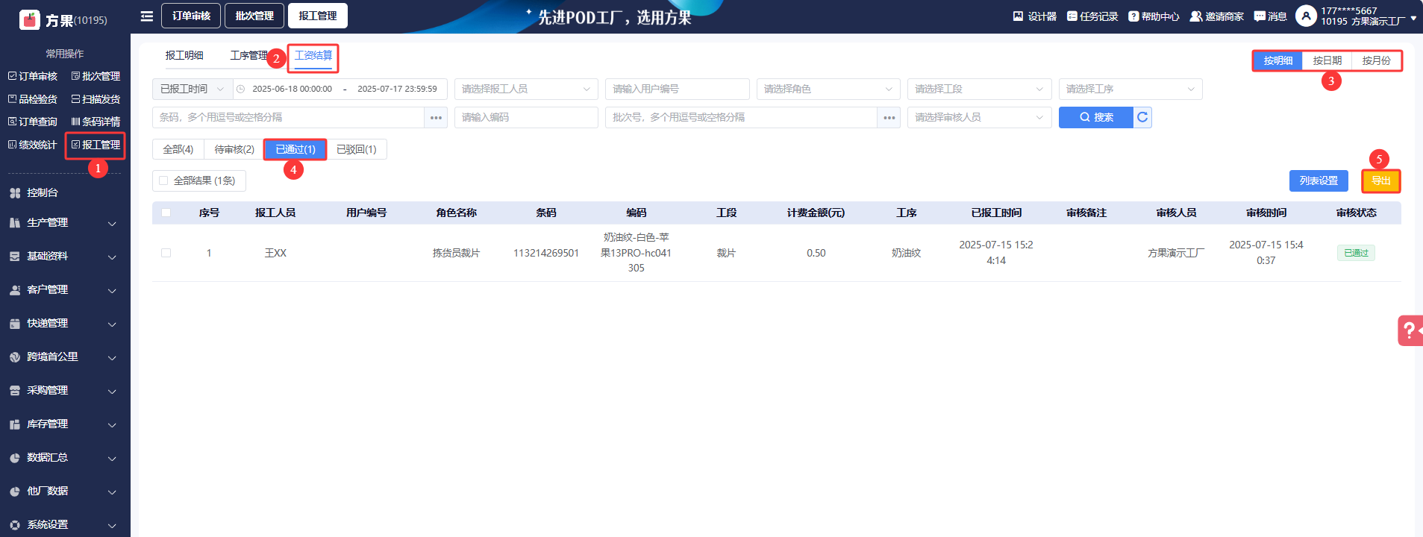Open the 绩效统计 shortcut
This screenshot has width=1423, height=537.
(33, 145)
